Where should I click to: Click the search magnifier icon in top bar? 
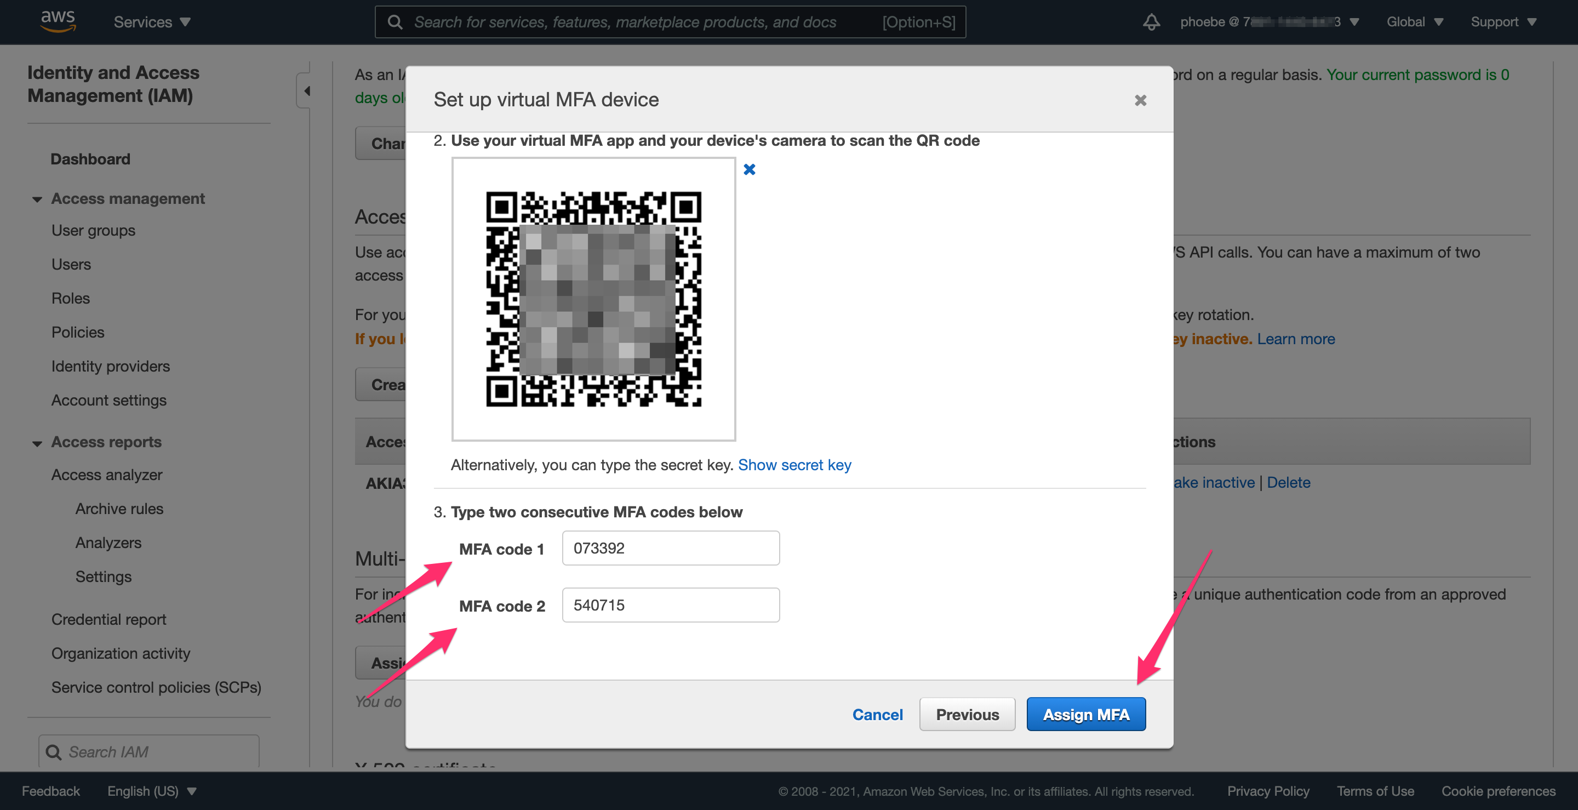(395, 22)
